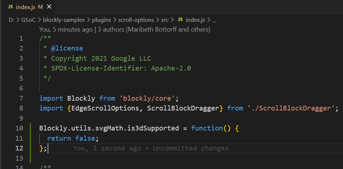Open the GSoC breadcrumb folder
The height and width of the screenshot is (169, 343).
[28, 20]
